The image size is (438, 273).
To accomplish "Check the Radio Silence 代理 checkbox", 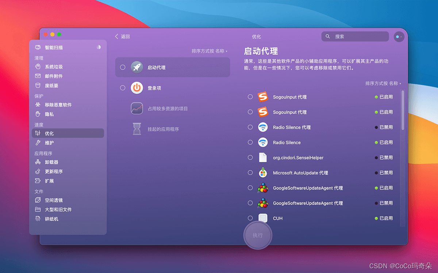I will 250,127.
